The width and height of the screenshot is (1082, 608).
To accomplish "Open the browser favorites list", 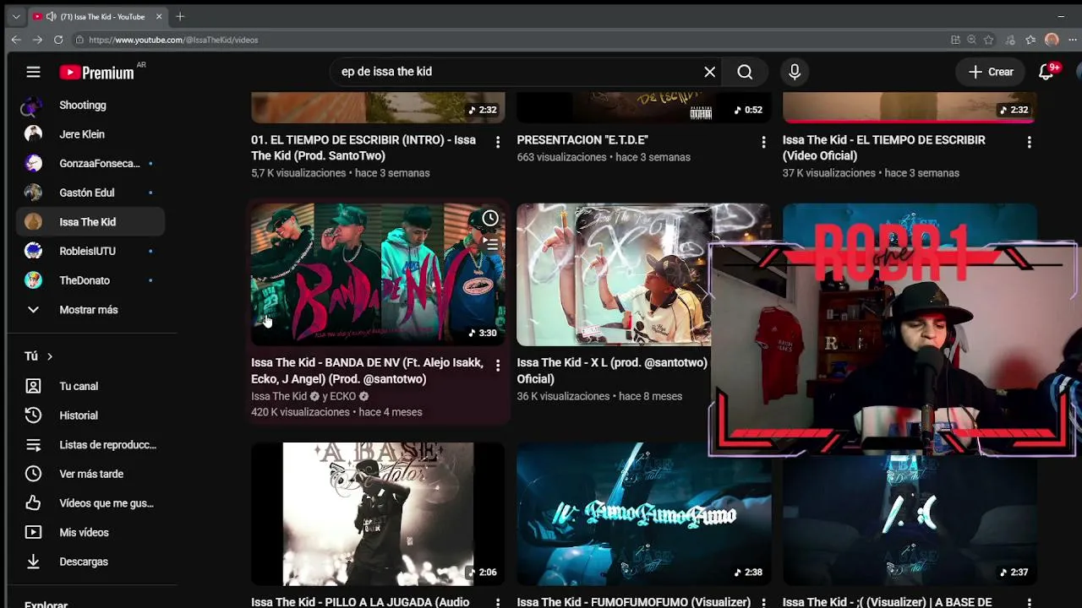I will coord(1030,40).
